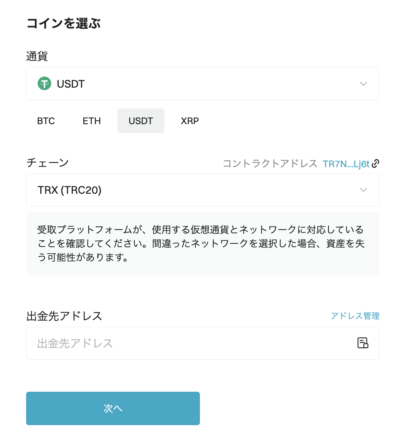
Task: Select the BTC quick coin option
Action: tap(46, 121)
